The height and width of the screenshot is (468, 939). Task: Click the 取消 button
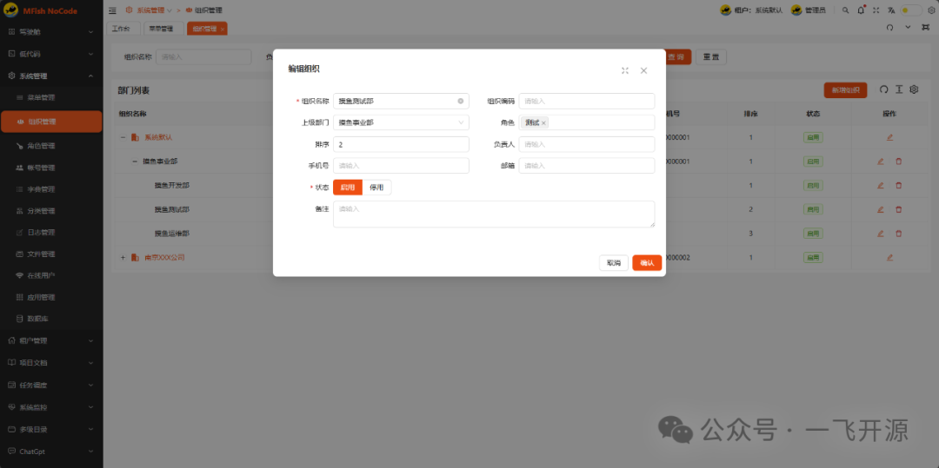[x=614, y=263]
